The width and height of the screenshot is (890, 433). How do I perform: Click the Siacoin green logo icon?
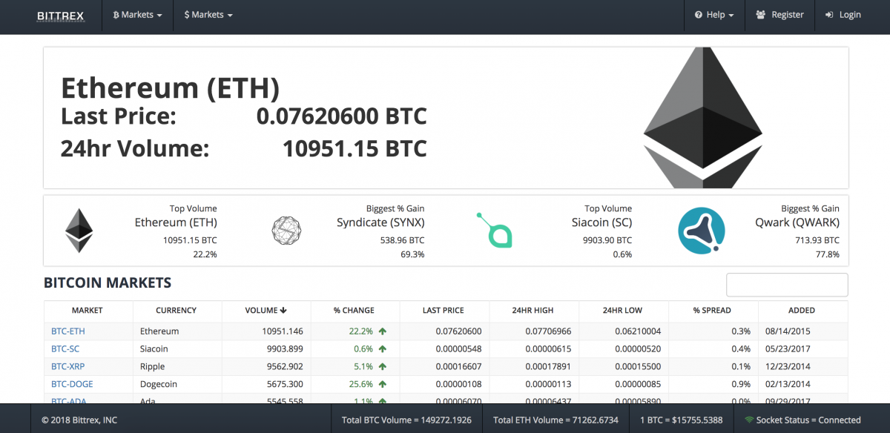click(x=494, y=231)
